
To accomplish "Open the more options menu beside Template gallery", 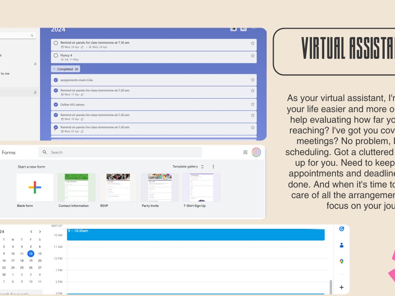I will click(213, 167).
